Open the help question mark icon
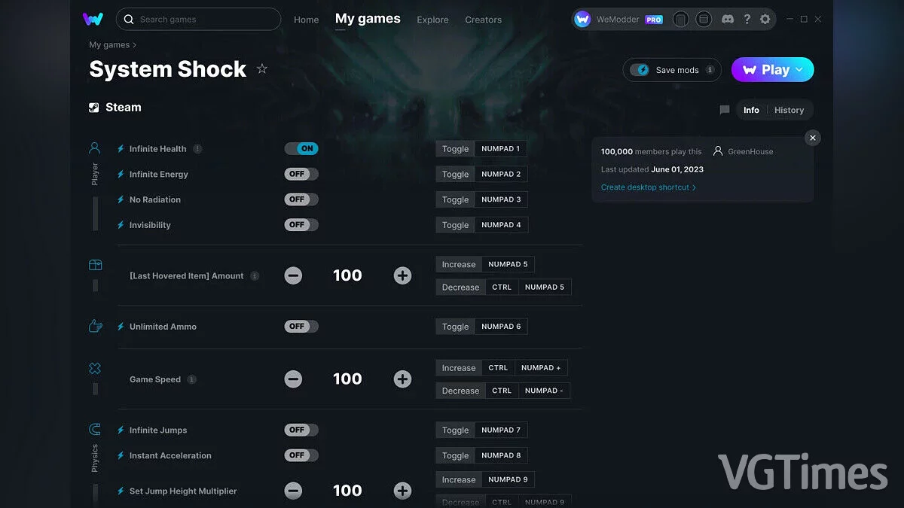 click(747, 19)
